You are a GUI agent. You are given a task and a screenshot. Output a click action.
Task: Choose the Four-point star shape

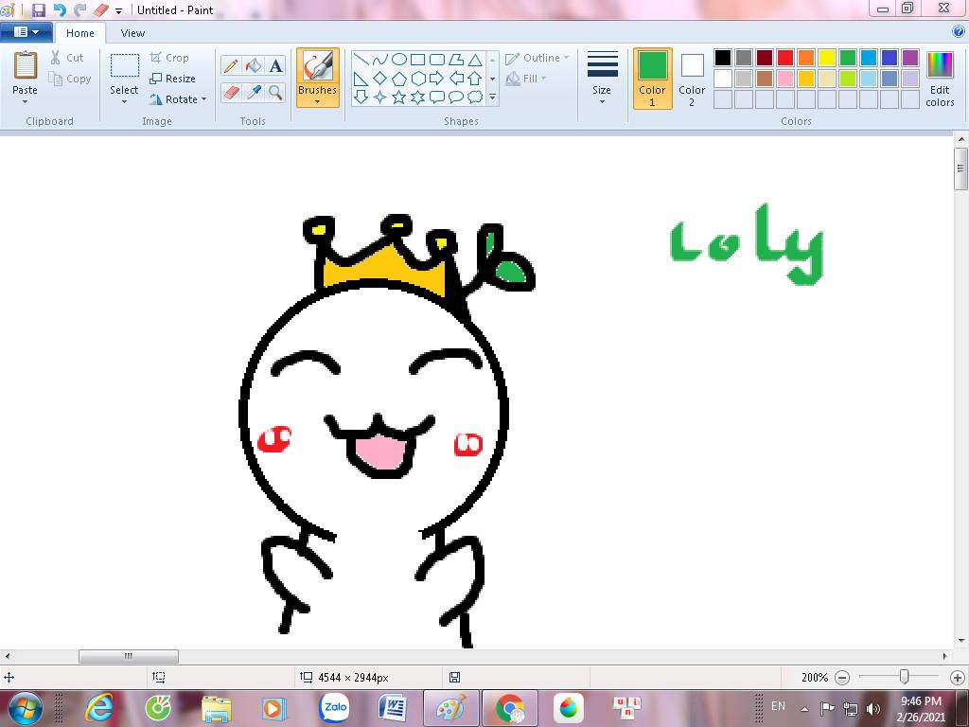click(380, 98)
